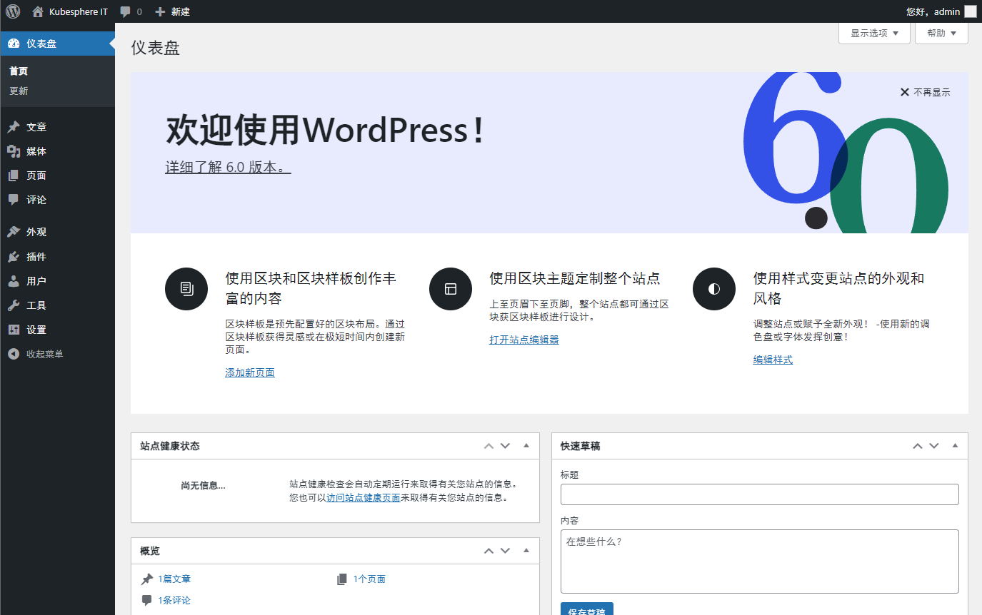Move 站点健康状态 panel up
This screenshot has width=982, height=615.
(x=489, y=446)
